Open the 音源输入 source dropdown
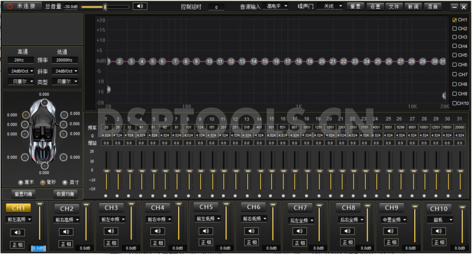This screenshot has width=472, height=254. click(x=277, y=6)
